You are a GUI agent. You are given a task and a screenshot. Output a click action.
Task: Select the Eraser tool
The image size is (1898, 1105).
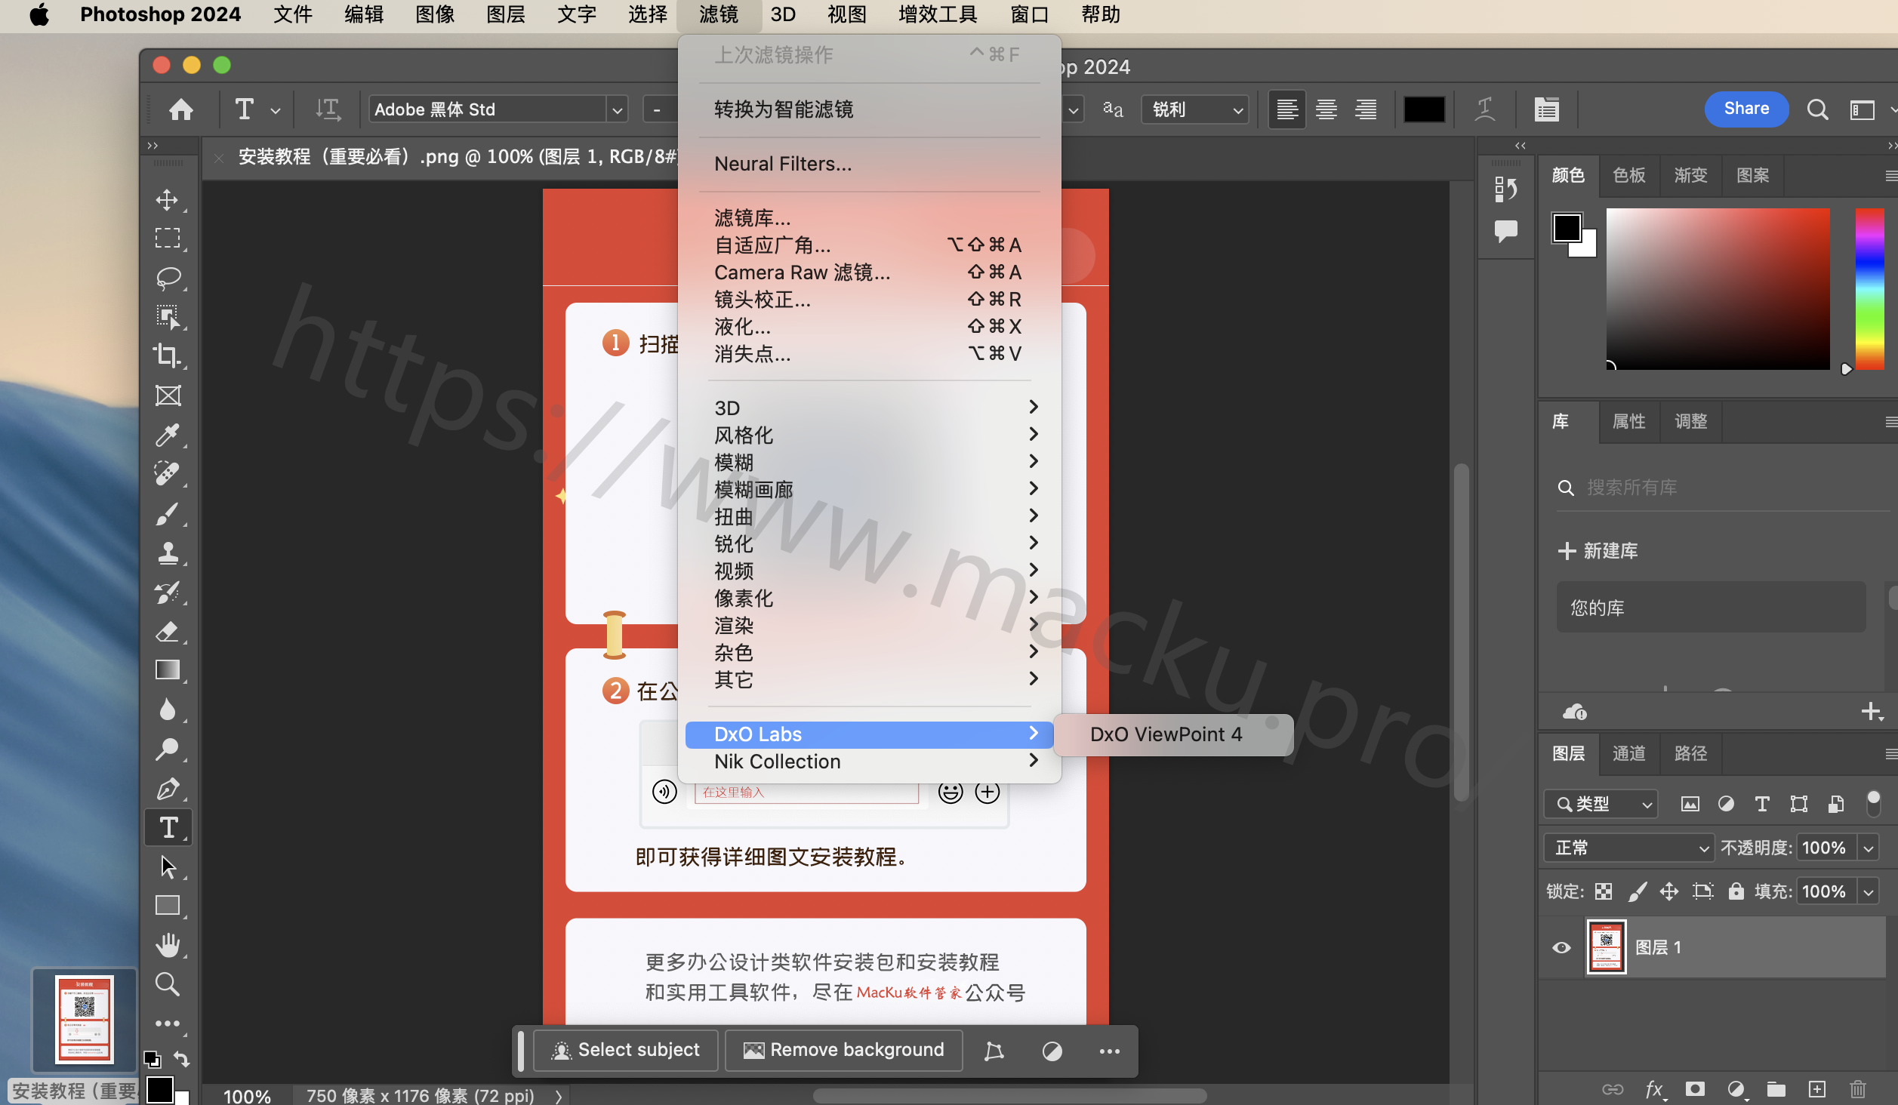(x=168, y=631)
